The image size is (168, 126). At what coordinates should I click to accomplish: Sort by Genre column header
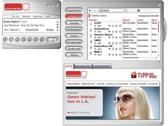[x=126, y=20]
